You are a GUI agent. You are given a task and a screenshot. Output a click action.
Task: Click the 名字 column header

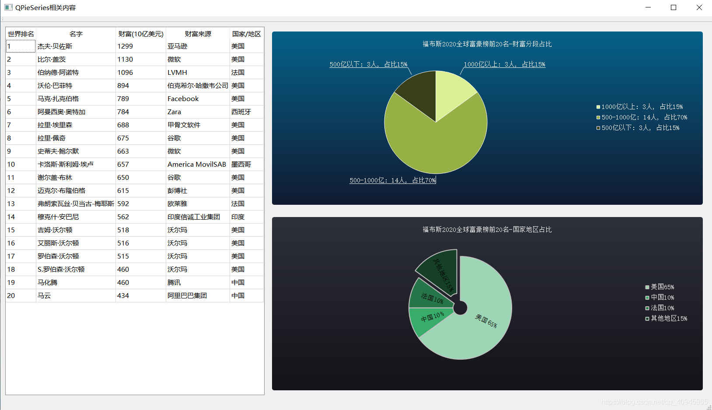click(x=76, y=34)
